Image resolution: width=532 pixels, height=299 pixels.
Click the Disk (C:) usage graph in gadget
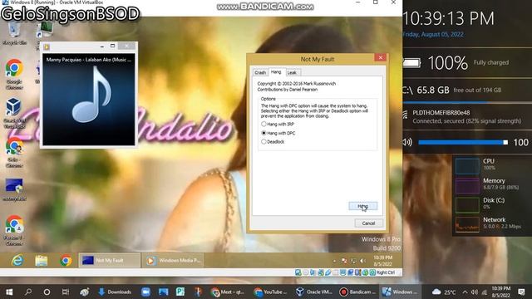[467, 205]
